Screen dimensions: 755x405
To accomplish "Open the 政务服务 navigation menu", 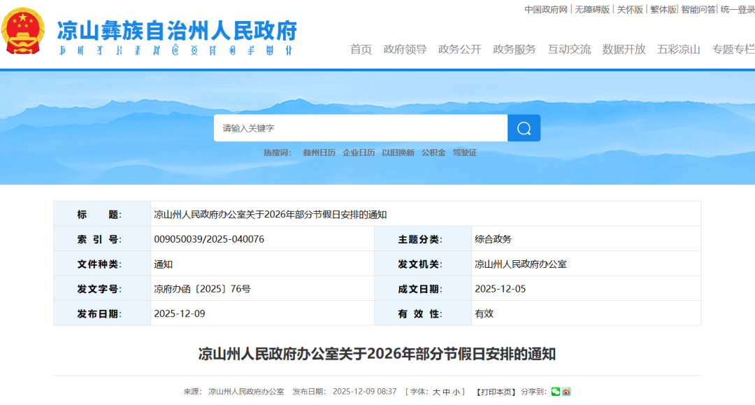I will click(515, 49).
